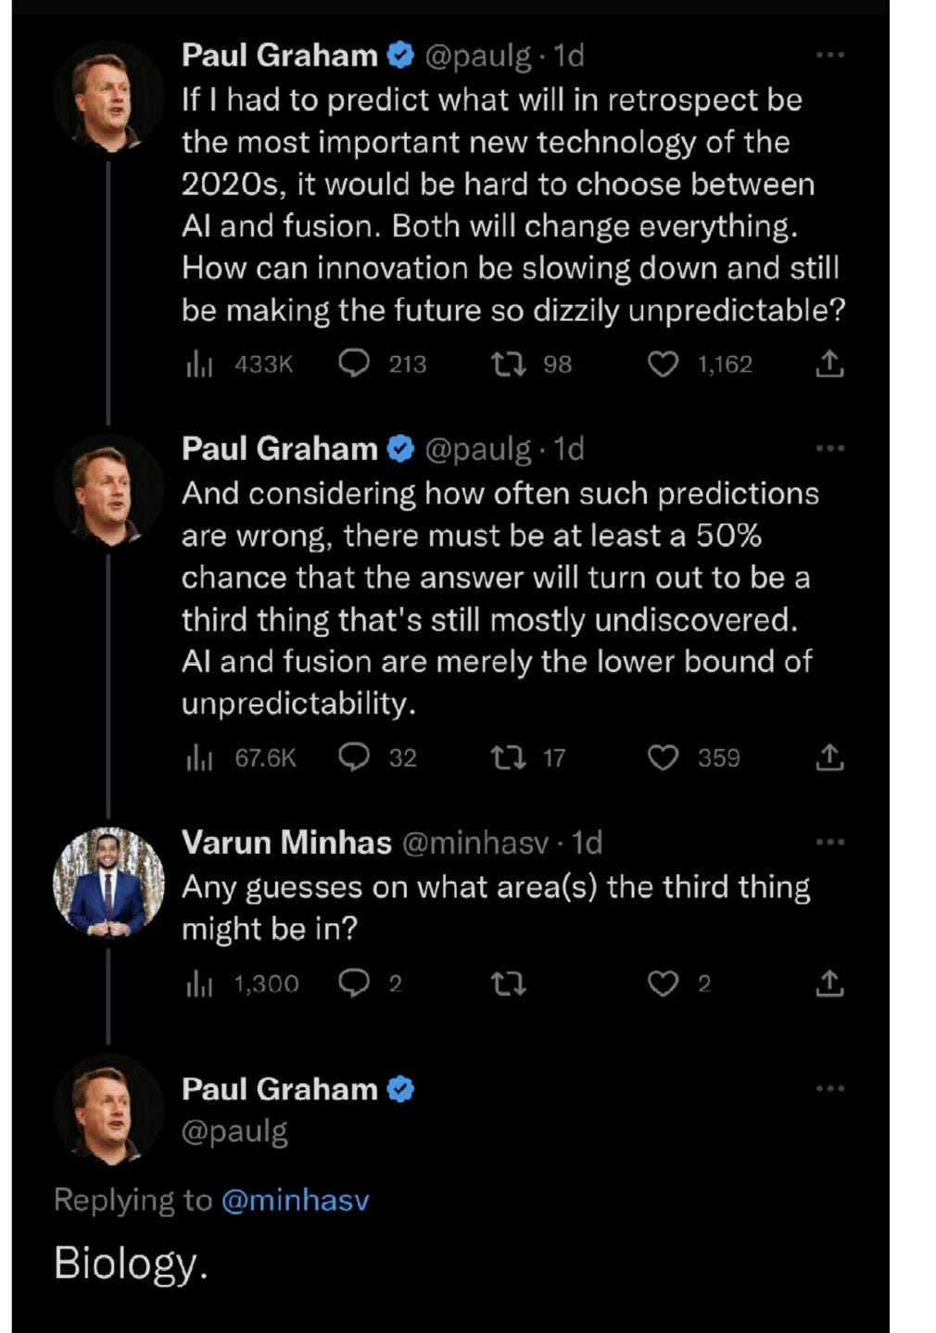This screenshot has height=1333, width=936.
Task: Share Varun Minhas's reply
Action: [x=829, y=984]
